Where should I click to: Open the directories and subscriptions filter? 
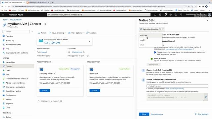tap(160, 15)
